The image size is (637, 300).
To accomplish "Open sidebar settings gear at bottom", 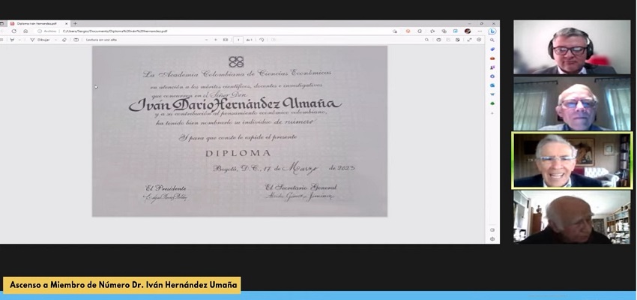I will [x=492, y=239].
